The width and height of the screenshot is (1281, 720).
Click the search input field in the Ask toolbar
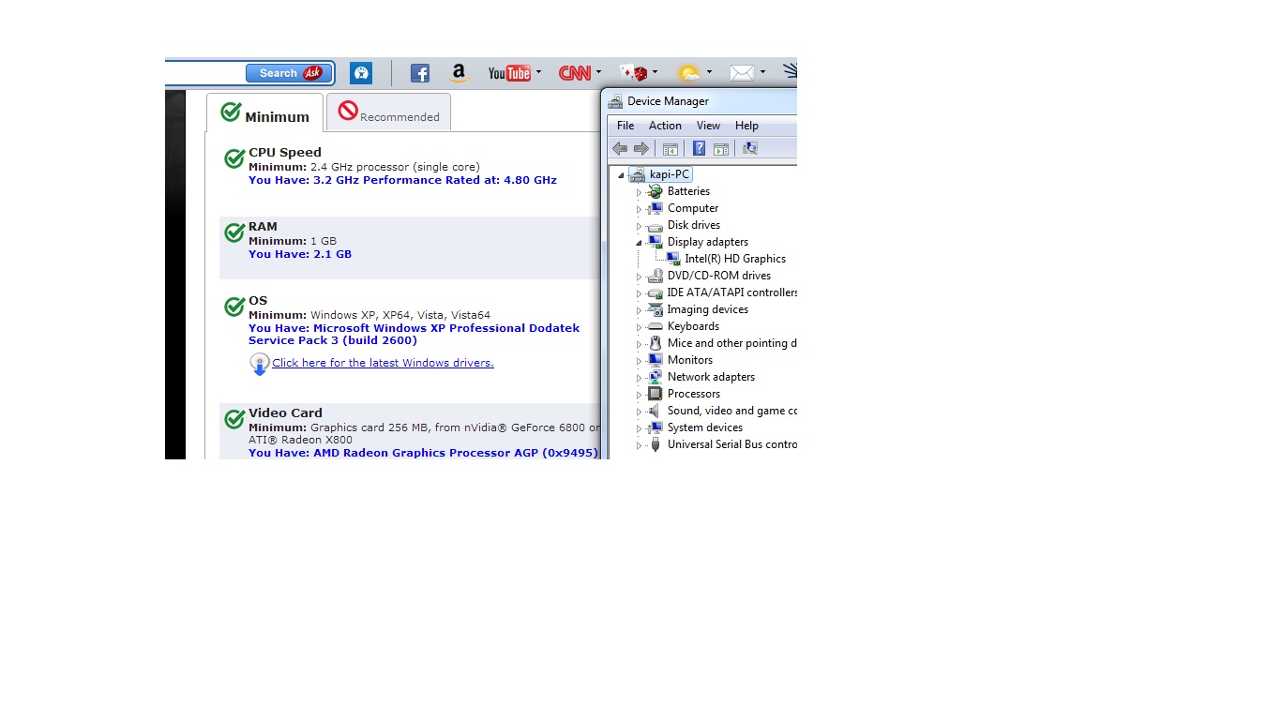(x=205, y=73)
